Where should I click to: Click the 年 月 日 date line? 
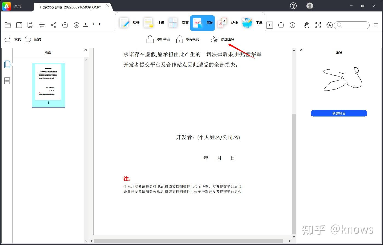219,158
